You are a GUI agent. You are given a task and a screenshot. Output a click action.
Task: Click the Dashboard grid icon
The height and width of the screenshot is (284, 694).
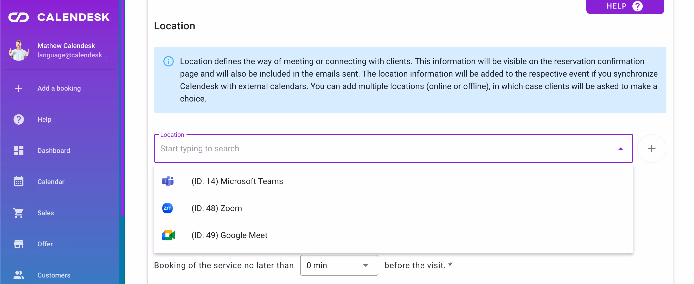[x=18, y=151]
